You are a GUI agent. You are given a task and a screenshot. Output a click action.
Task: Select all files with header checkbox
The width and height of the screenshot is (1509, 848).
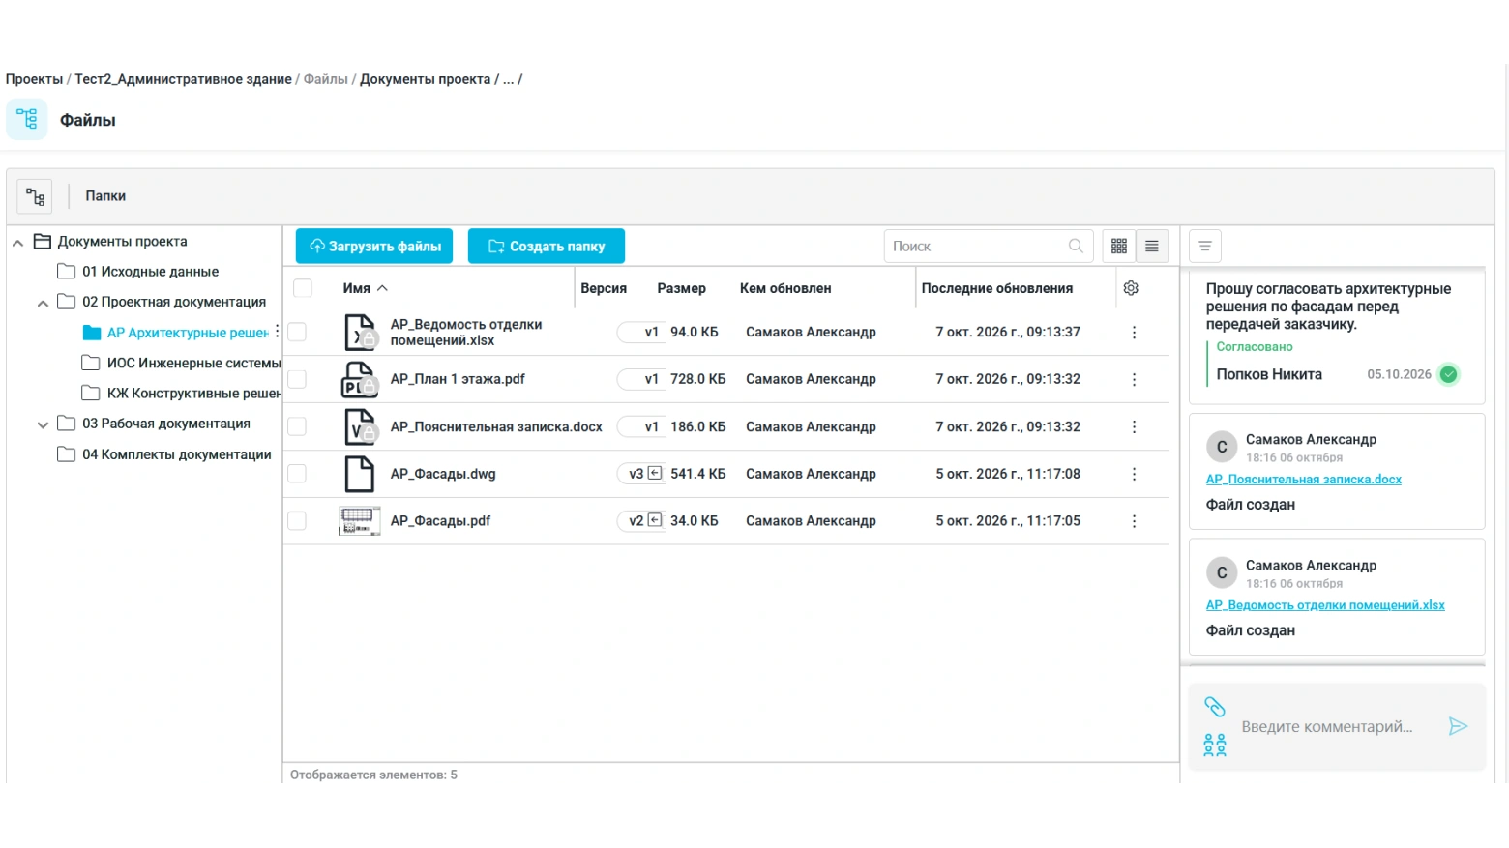pos(303,288)
